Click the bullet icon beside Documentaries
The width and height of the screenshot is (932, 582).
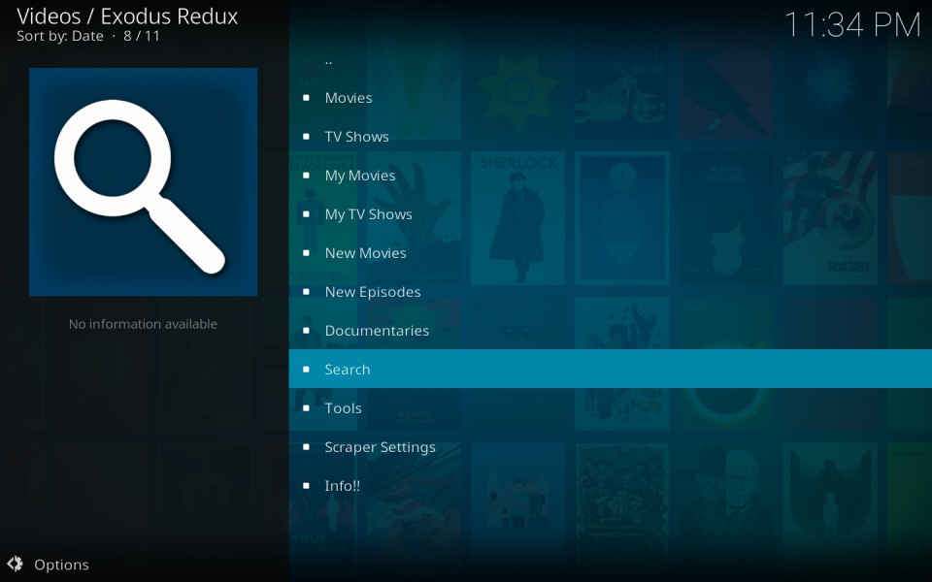[306, 330]
